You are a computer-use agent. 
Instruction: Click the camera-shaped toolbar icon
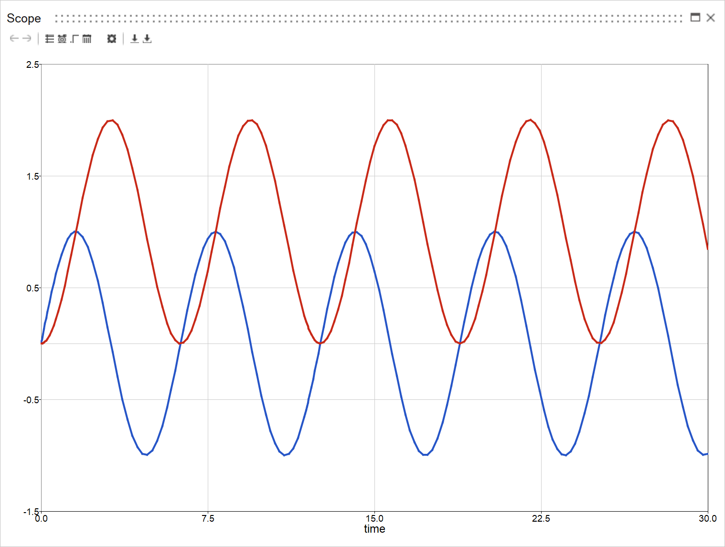tap(62, 39)
